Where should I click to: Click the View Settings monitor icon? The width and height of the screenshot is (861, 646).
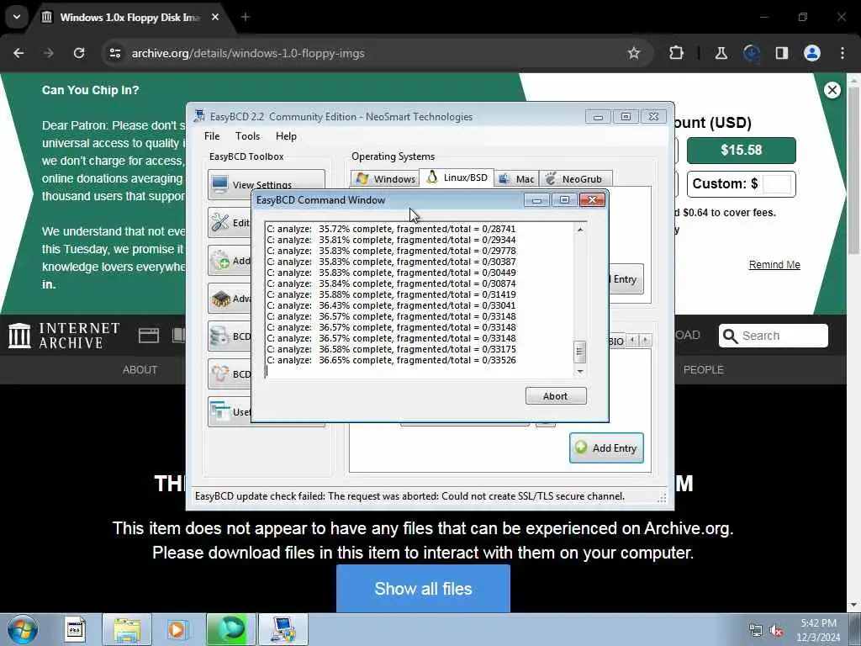pos(219,184)
